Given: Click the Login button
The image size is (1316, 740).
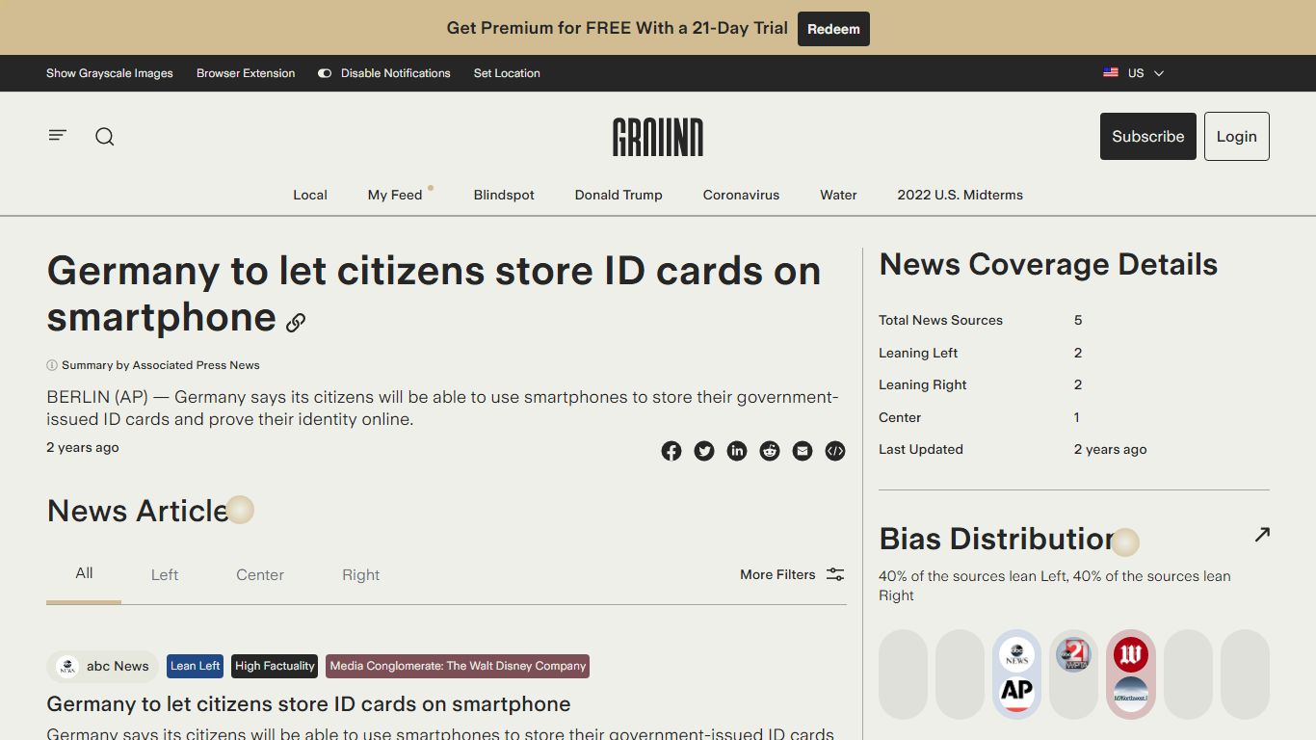Looking at the screenshot, I should [x=1236, y=136].
